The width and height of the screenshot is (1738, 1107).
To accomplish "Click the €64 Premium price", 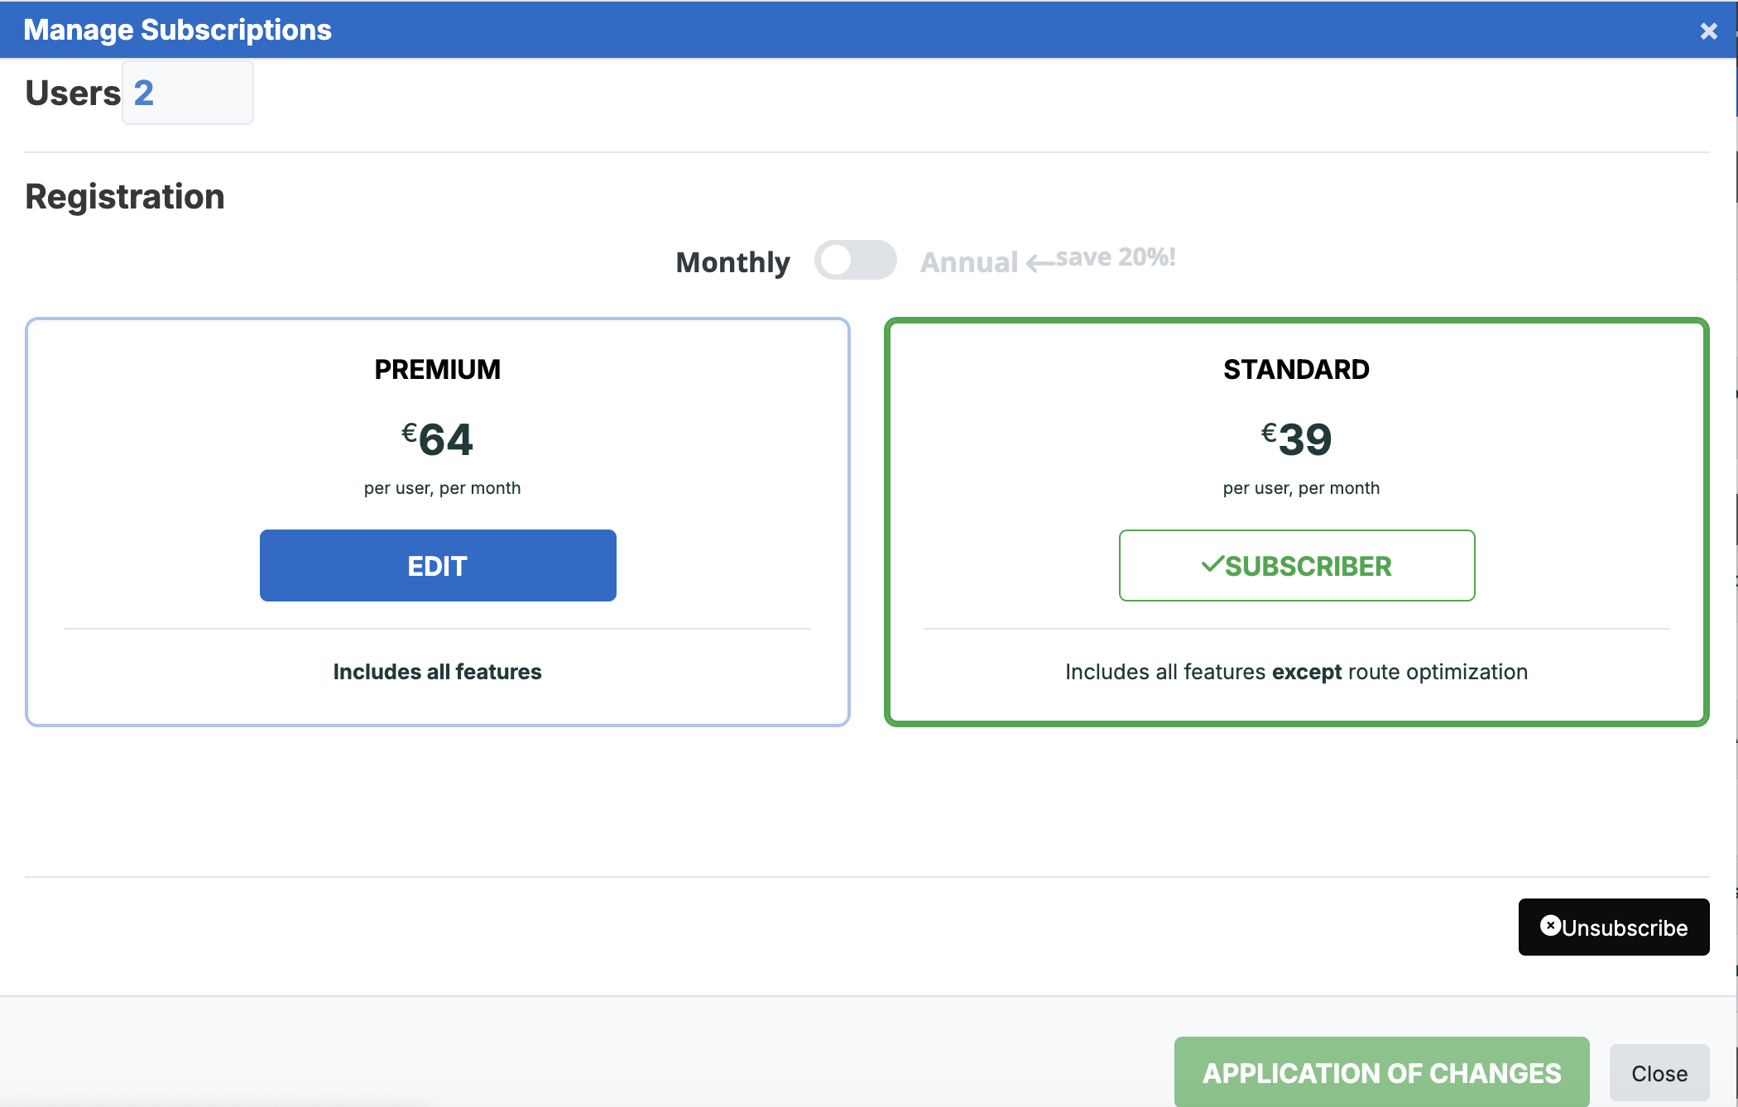I will tap(438, 438).
